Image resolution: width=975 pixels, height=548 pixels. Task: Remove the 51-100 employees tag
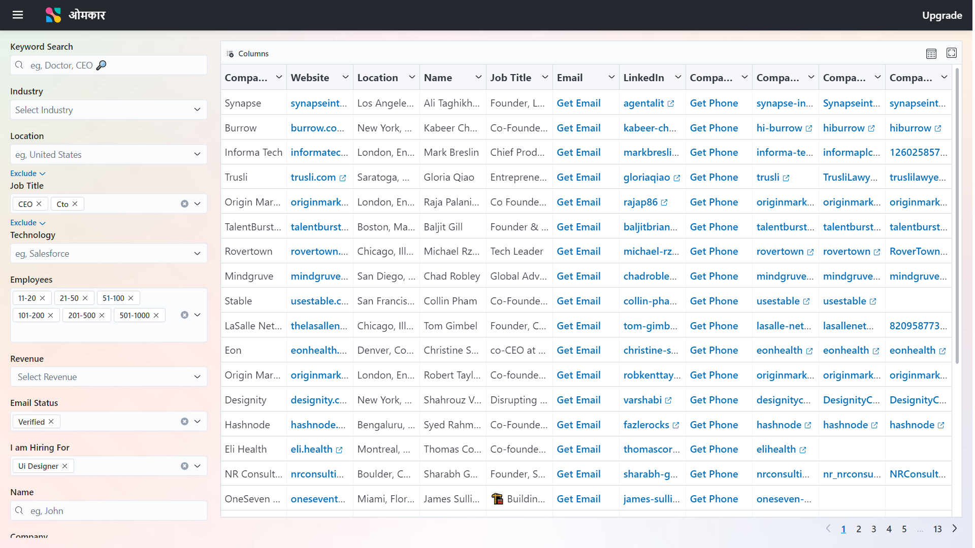click(x=131, y=298)
